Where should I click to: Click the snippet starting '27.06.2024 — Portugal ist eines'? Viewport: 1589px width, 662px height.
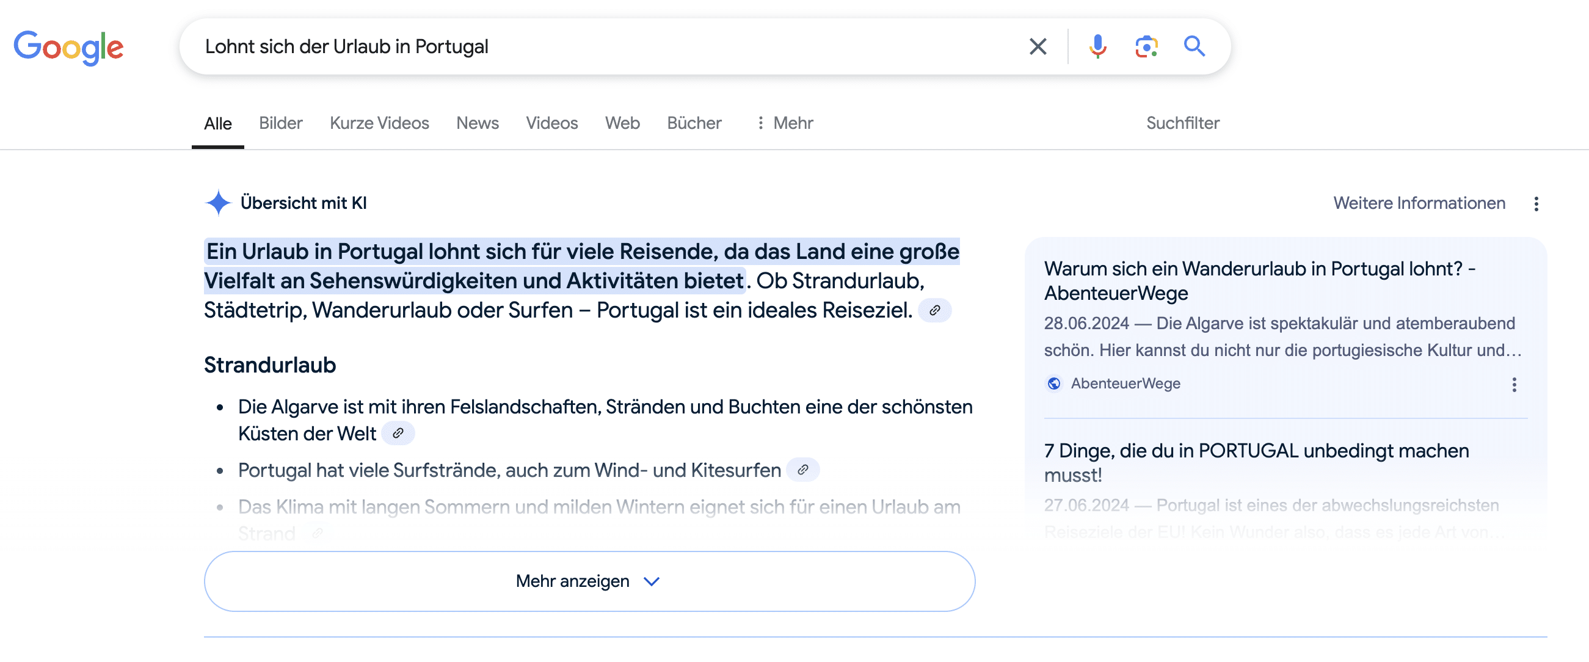(1274, 518)
